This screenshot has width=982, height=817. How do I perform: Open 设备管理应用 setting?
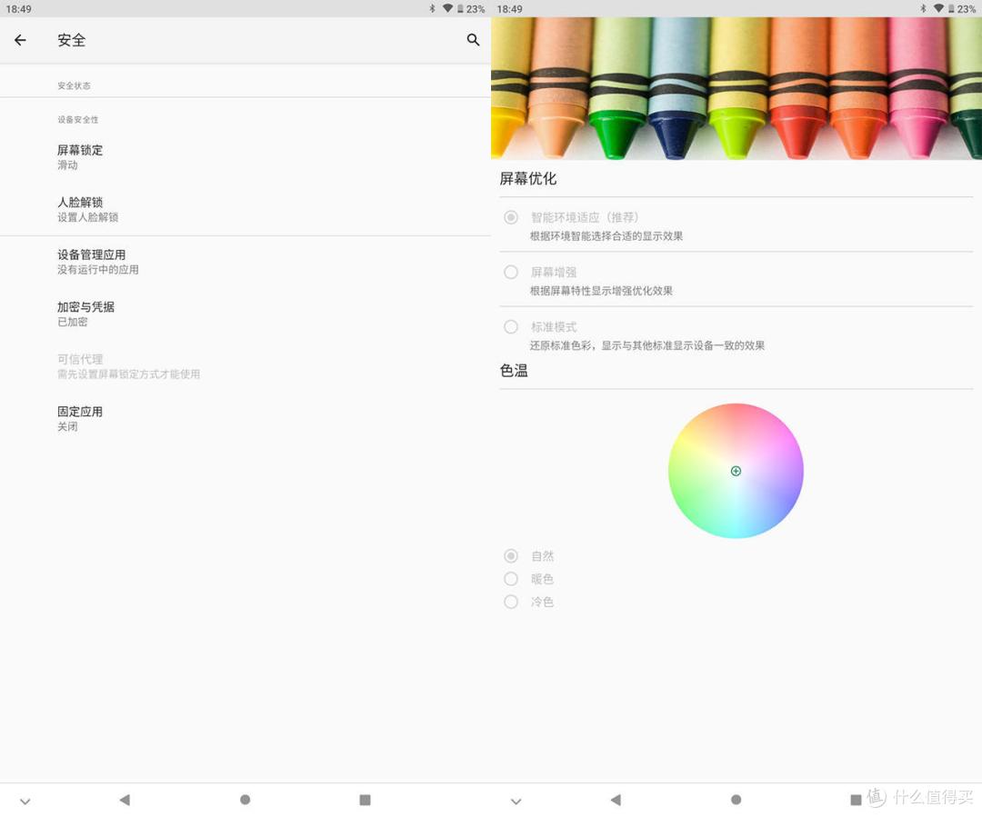(x=245, y=262)
